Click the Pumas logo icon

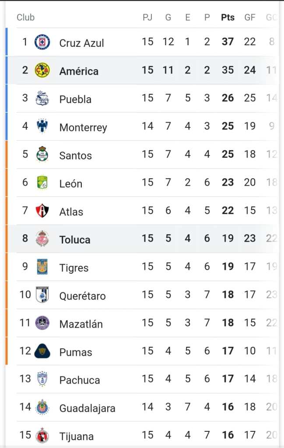42,351
